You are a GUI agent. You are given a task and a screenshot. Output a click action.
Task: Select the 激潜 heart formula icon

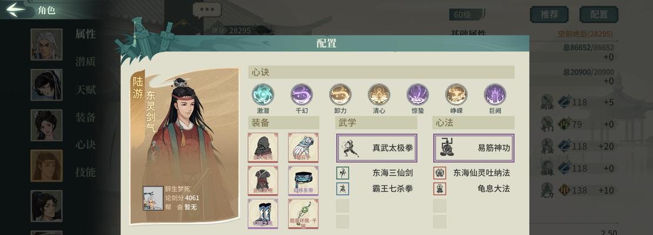[x=263, y=95]
